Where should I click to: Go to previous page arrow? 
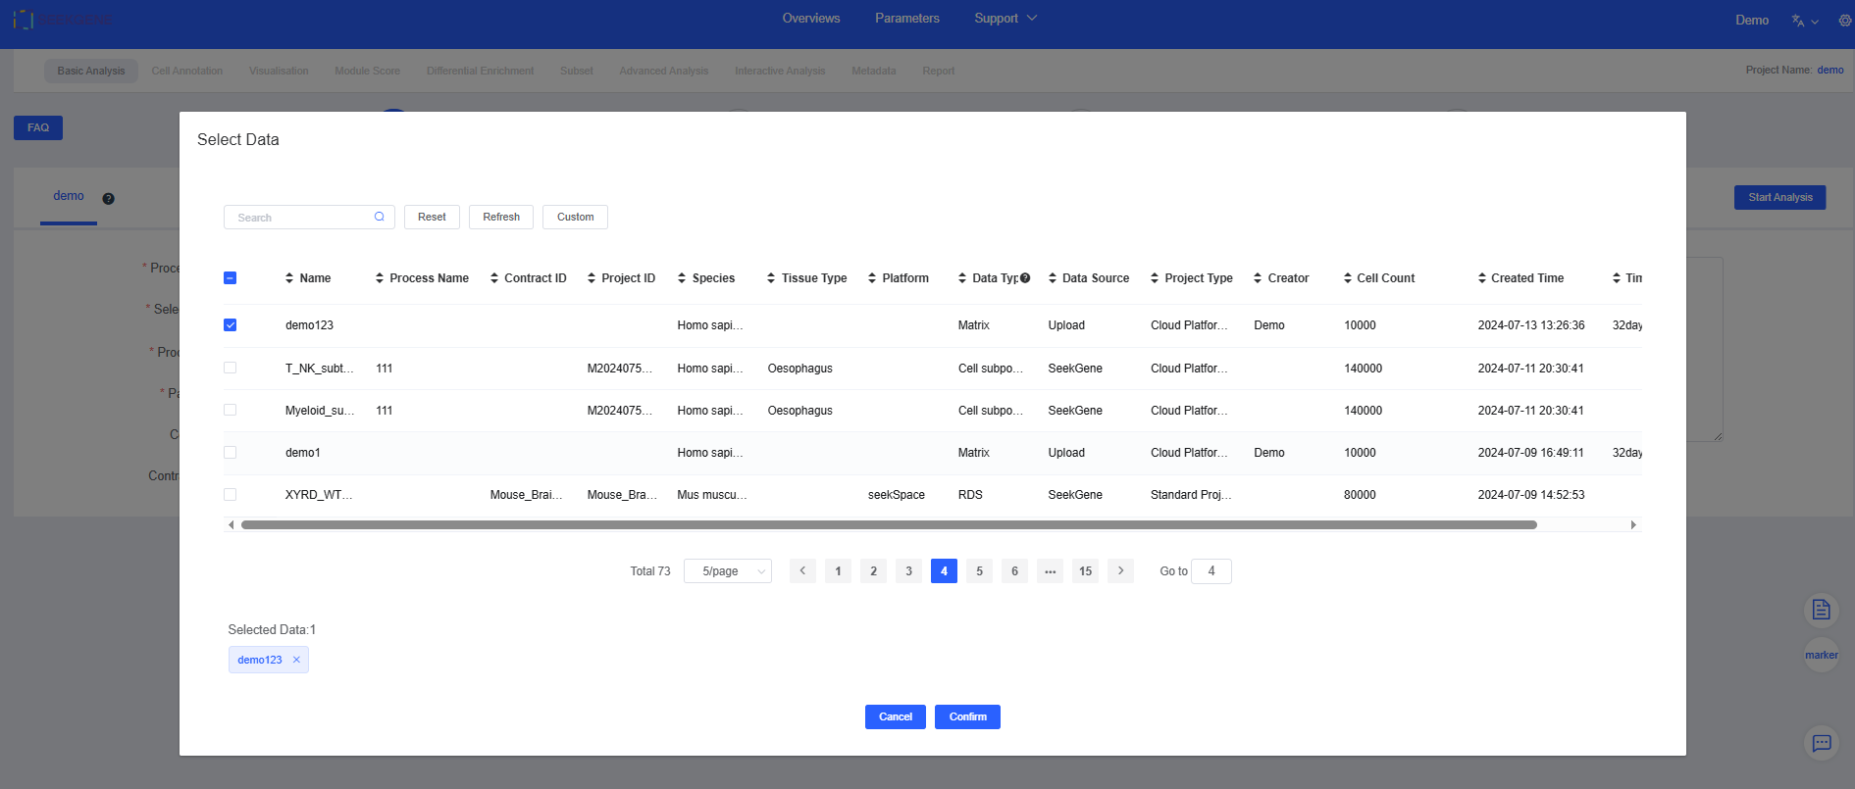[802, 570]
